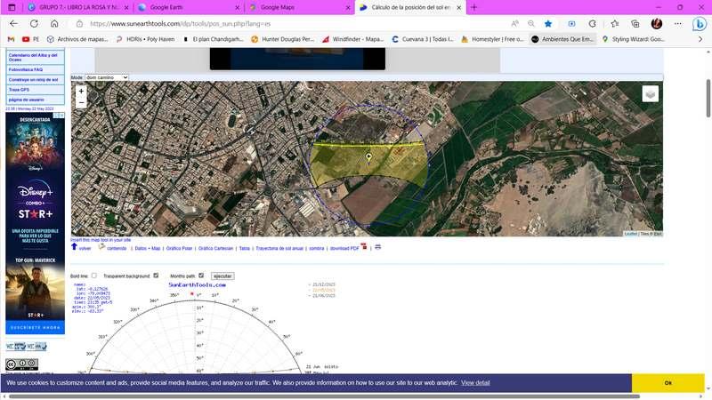Open página de usuario menu item
Image resolution: width=712 pixels, height=400 pixels.
[x=36, y=100]
